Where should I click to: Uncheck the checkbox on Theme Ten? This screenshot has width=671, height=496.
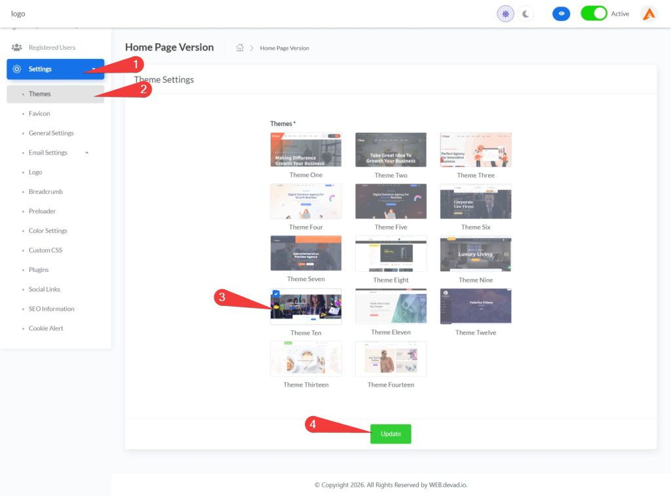(x=276, y=294)
